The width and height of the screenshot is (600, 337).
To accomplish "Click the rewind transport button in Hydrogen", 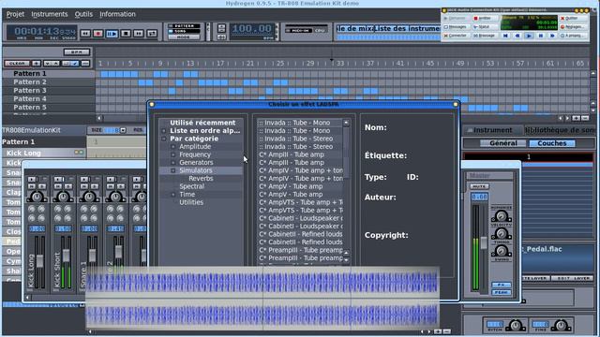I will click(x=85, y=34).
